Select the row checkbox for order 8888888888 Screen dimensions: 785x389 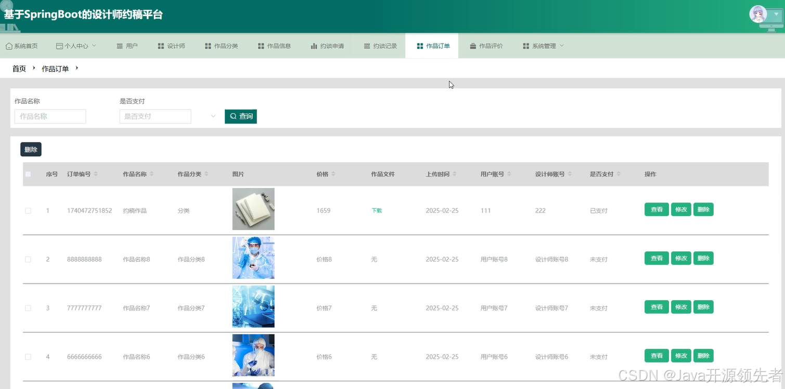[28, 259]
